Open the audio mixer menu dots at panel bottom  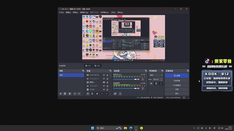[120, 93]
